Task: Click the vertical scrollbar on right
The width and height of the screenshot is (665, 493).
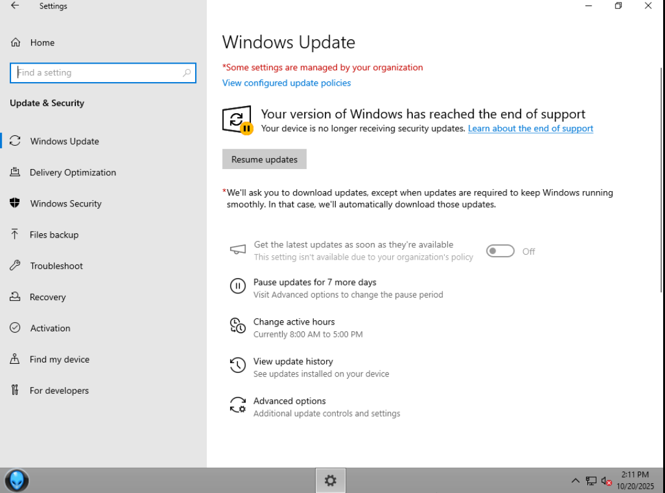Action: tap(661, 180)
